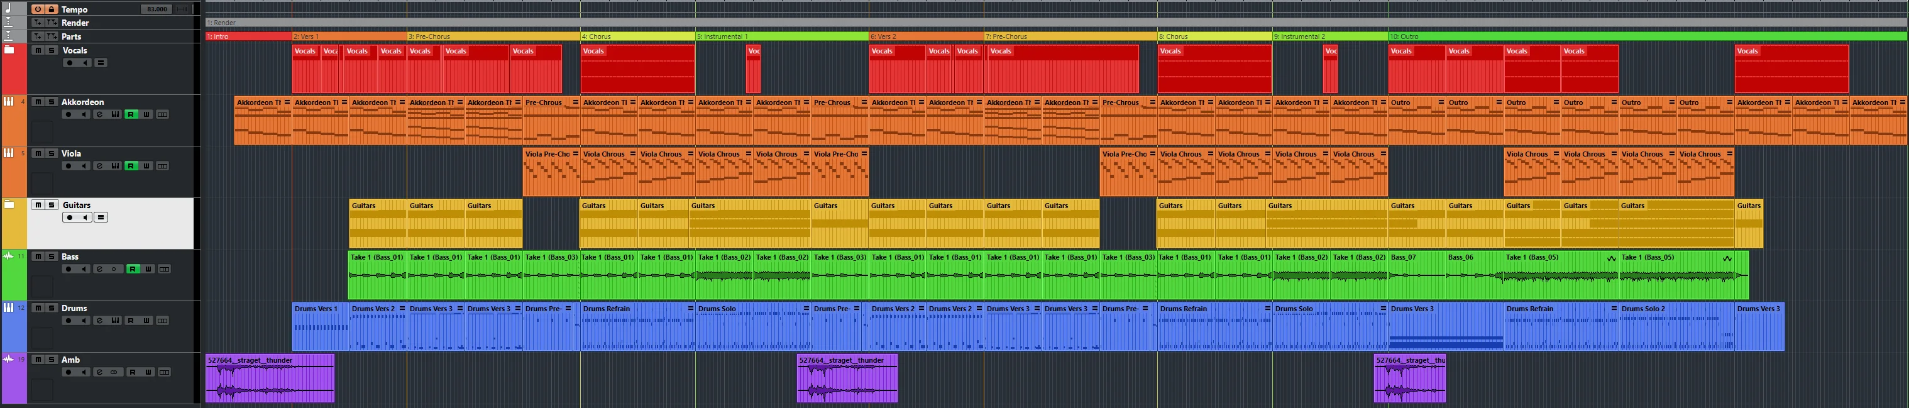This screenshot has height=408, width=1909.
Task: Click the stereo channel icon on Amb track
Action: point(114,372)
